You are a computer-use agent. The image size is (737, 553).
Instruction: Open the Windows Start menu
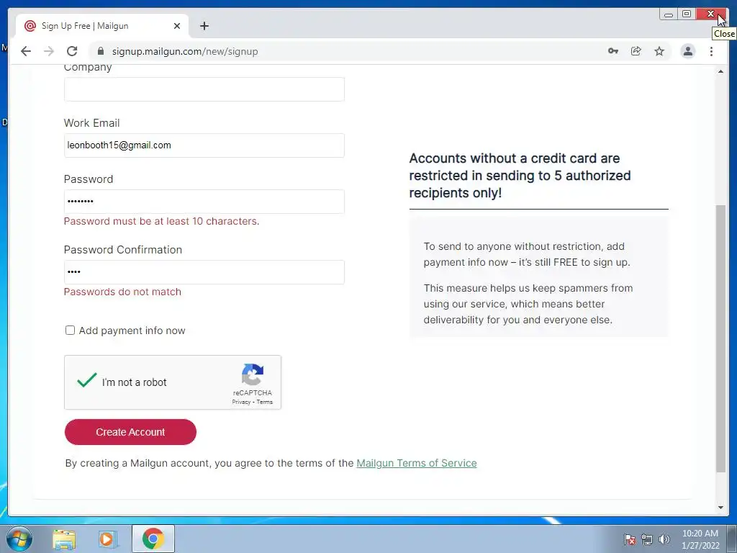(19, 539)
